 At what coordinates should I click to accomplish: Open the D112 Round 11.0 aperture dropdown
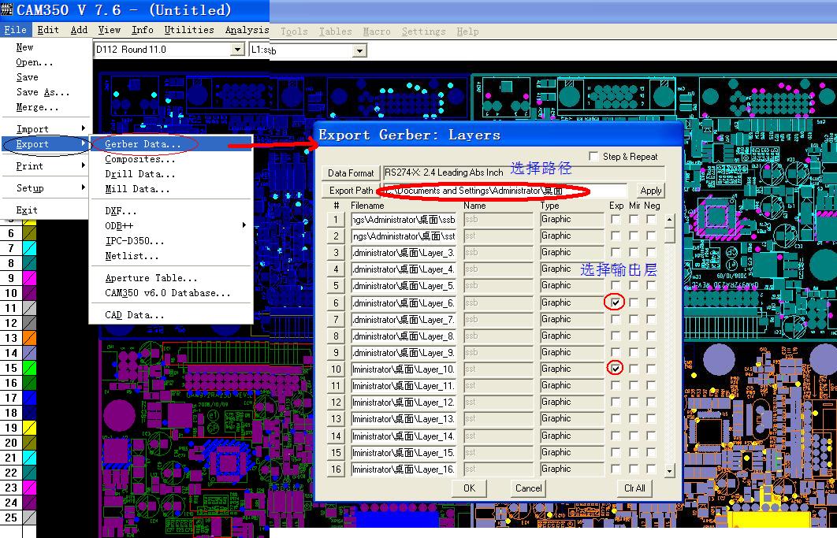click(x=236, y=50)
